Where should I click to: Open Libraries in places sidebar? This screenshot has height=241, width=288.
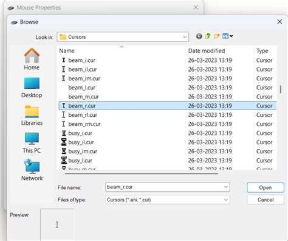(32, 116)
